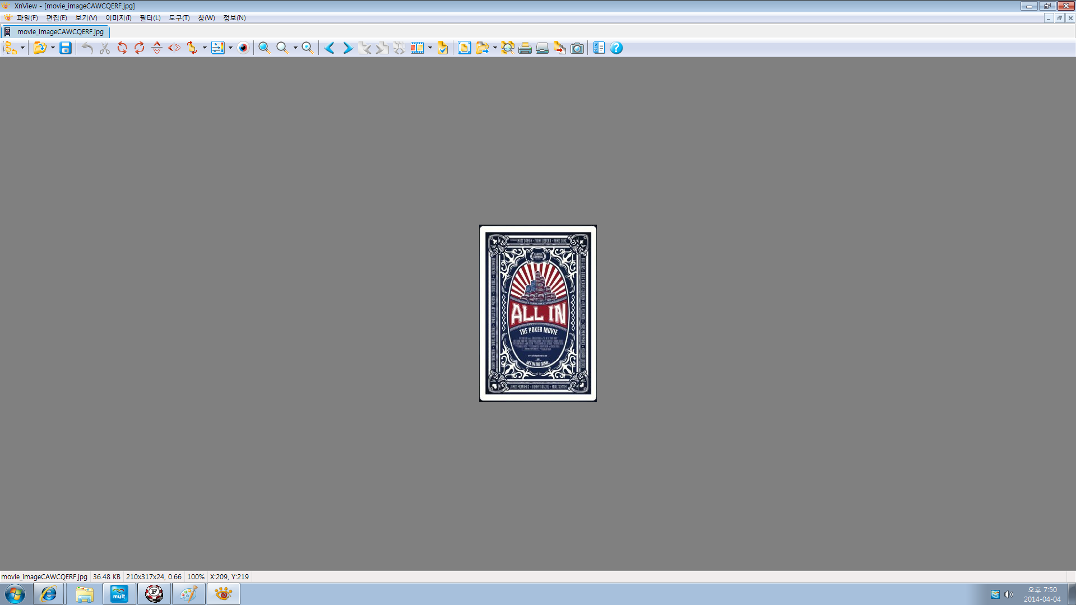This screenshot has height=605, width=1076.
Task: Click the 100% zoom status field
Action: coord(196,576)
